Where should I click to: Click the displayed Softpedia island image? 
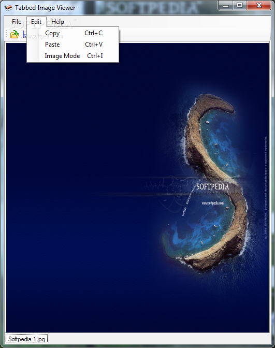click(137, 187)
